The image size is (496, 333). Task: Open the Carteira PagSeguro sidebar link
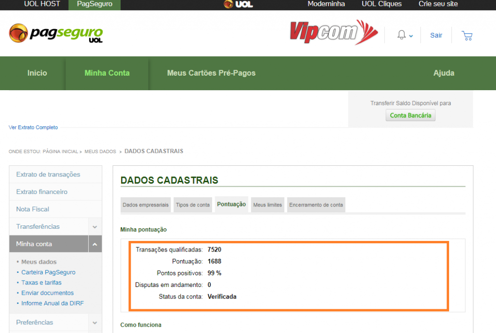point(48,272)
